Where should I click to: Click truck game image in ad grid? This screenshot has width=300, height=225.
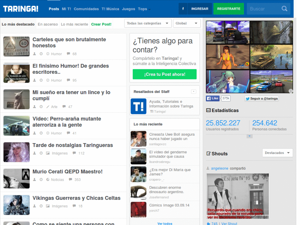pos(228,32)
